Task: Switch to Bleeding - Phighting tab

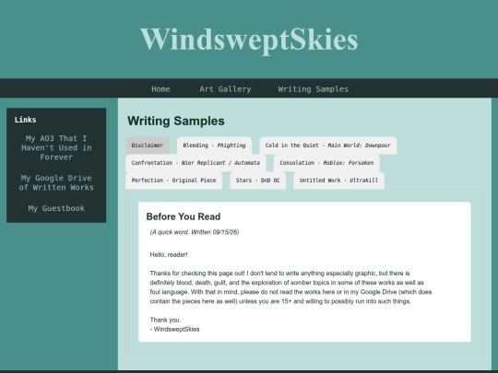Action: click(214, 146)
